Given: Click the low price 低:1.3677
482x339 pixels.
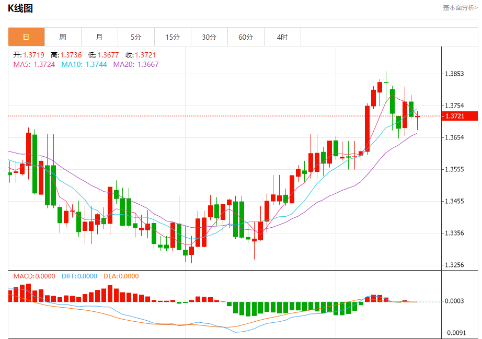Looking at the screenshot, I should [104, 55].
